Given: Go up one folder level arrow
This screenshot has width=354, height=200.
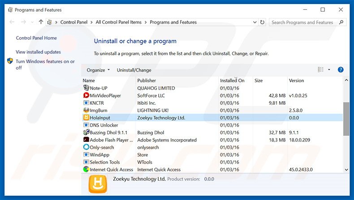Looking at the screenshot, I should [41, 22].
